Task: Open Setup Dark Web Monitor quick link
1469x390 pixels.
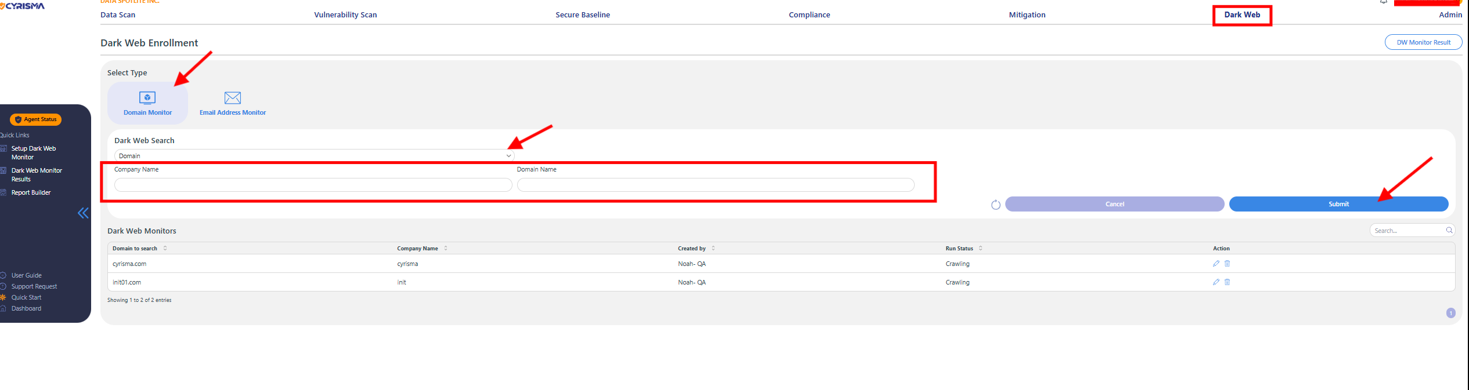Action: click(34, 153)
